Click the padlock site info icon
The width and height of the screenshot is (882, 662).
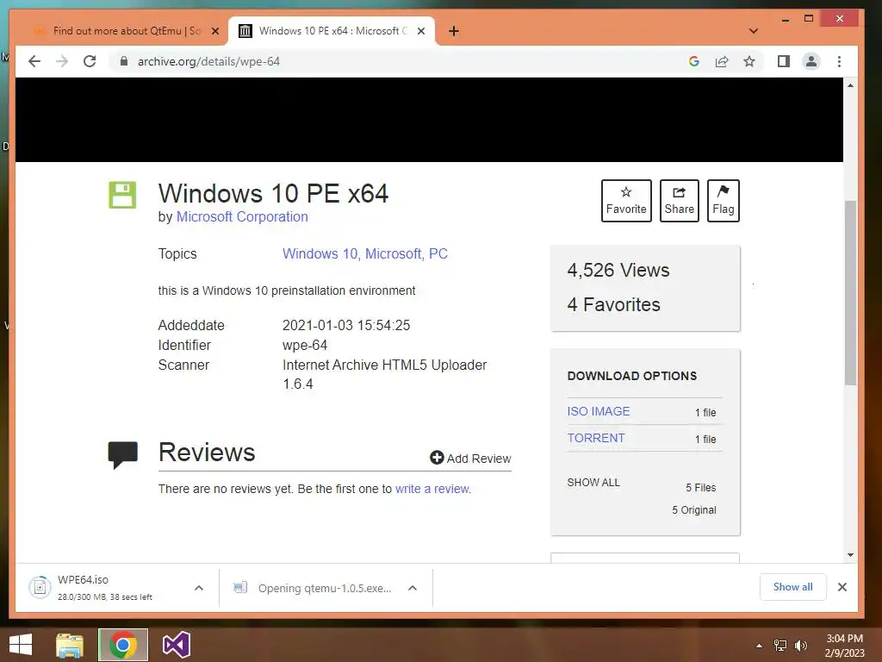[x=124, y=61]
